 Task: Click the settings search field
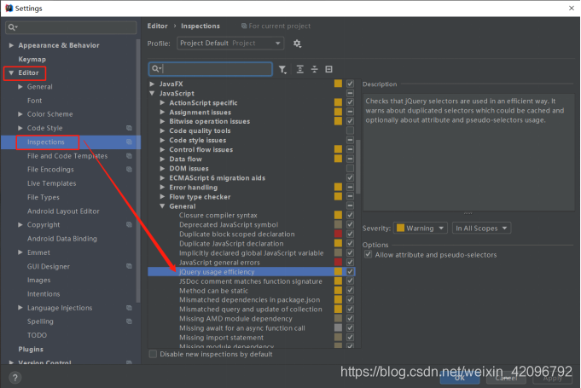71,27
